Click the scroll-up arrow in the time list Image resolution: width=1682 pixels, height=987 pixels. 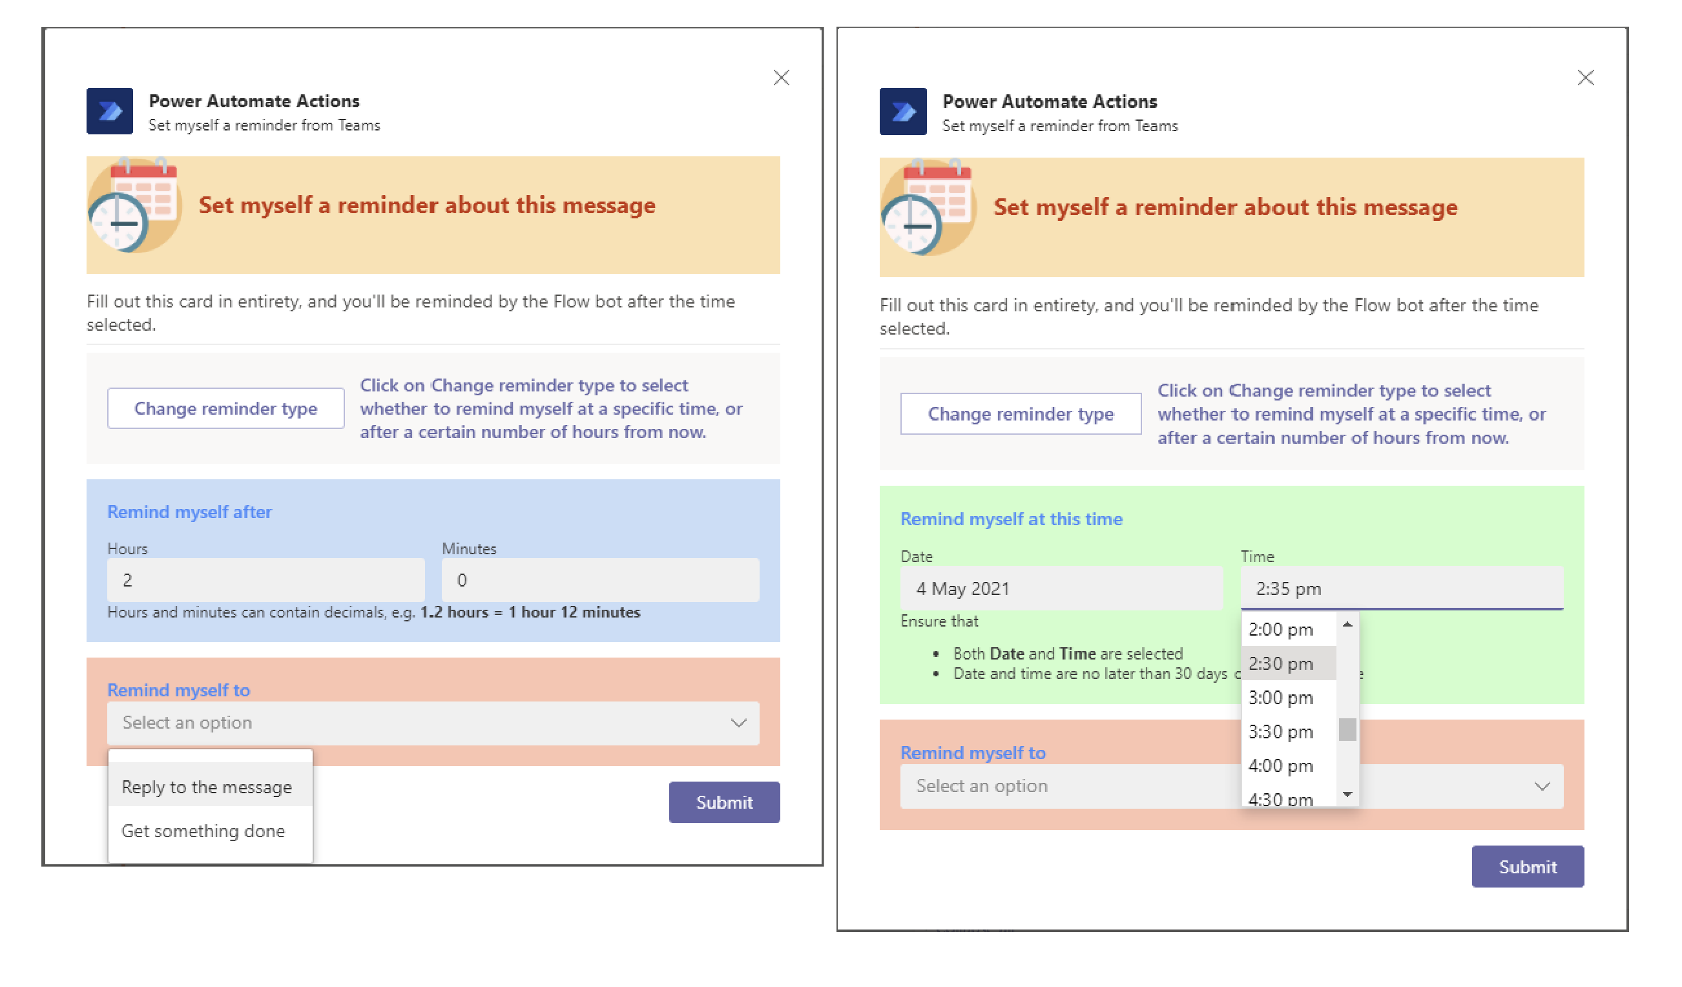1347,626
